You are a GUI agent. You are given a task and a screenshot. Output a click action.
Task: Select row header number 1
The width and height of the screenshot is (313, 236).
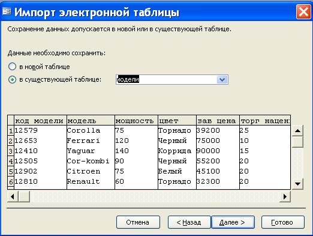click(x=11, y=131)
